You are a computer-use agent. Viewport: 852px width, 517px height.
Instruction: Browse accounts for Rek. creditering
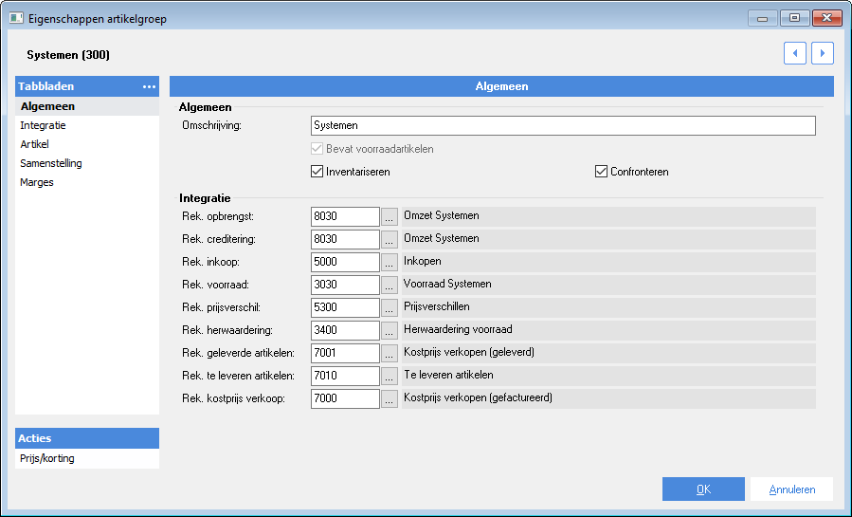(x=390, y=239)
